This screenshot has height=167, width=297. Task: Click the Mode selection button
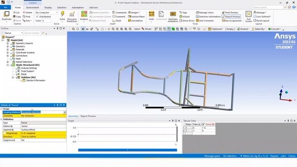(147, 29)
